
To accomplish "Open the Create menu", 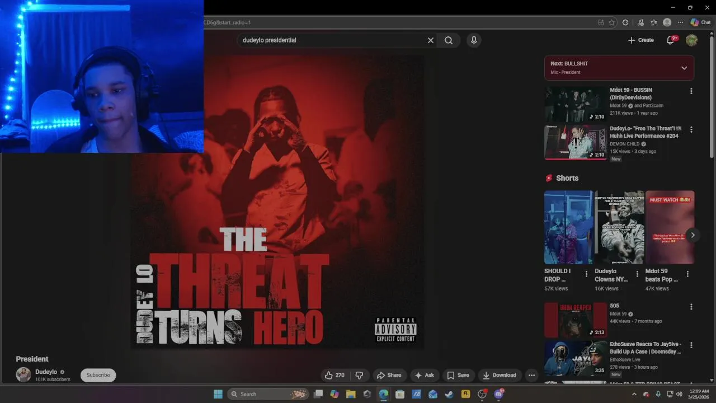I will (641, 40).
